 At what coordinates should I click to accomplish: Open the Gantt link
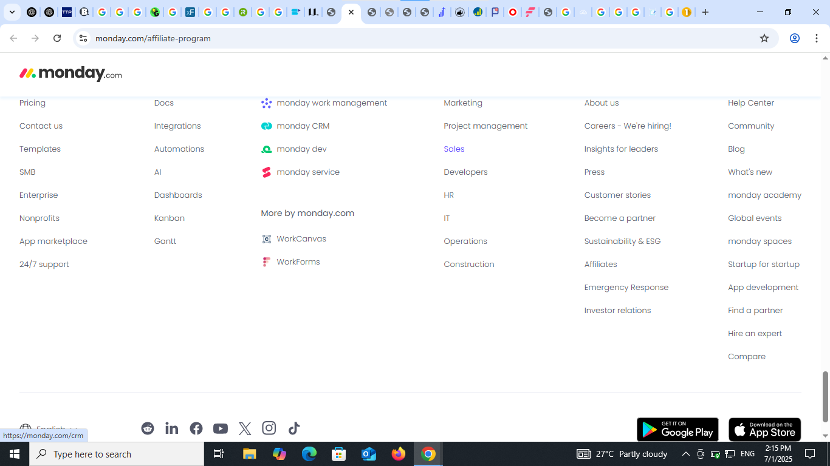[165, 241]
